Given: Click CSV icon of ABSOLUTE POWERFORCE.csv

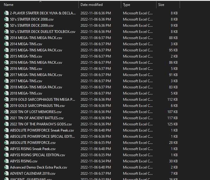Looking at the screenshot, I should pos(6,142).
